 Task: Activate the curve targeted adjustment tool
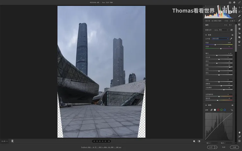[x=232, y=110]
